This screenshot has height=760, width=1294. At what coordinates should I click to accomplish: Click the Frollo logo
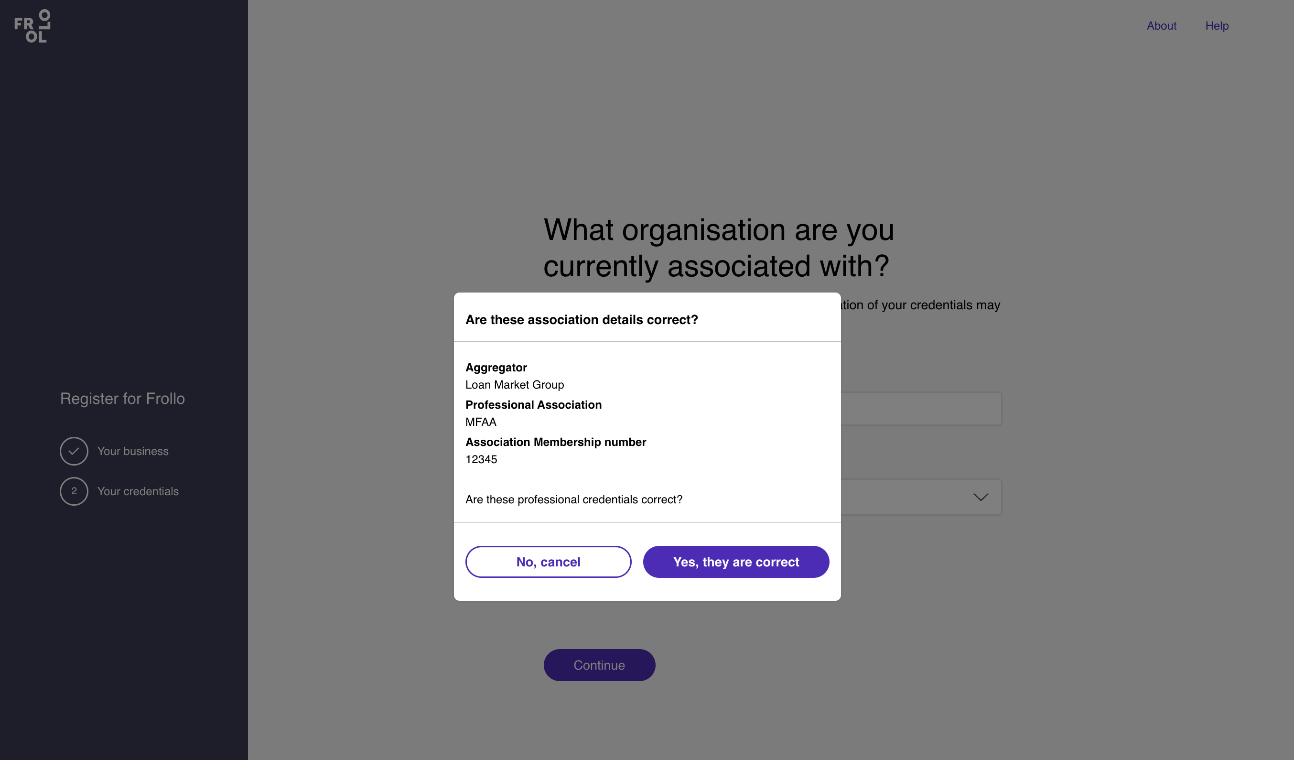[32, 26]
